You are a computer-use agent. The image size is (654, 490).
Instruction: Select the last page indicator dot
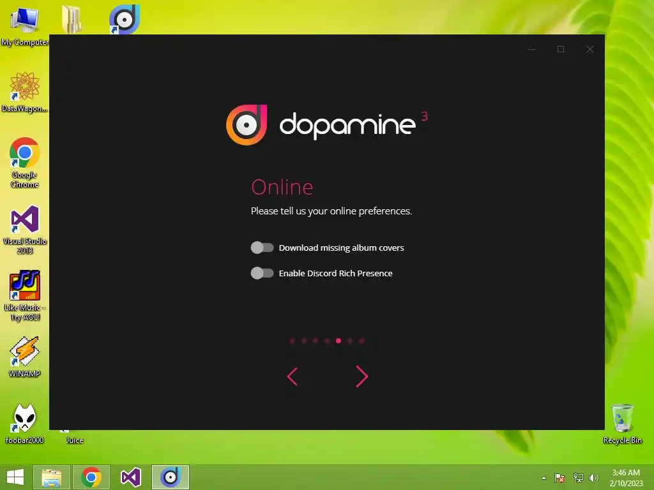(361, 341)
